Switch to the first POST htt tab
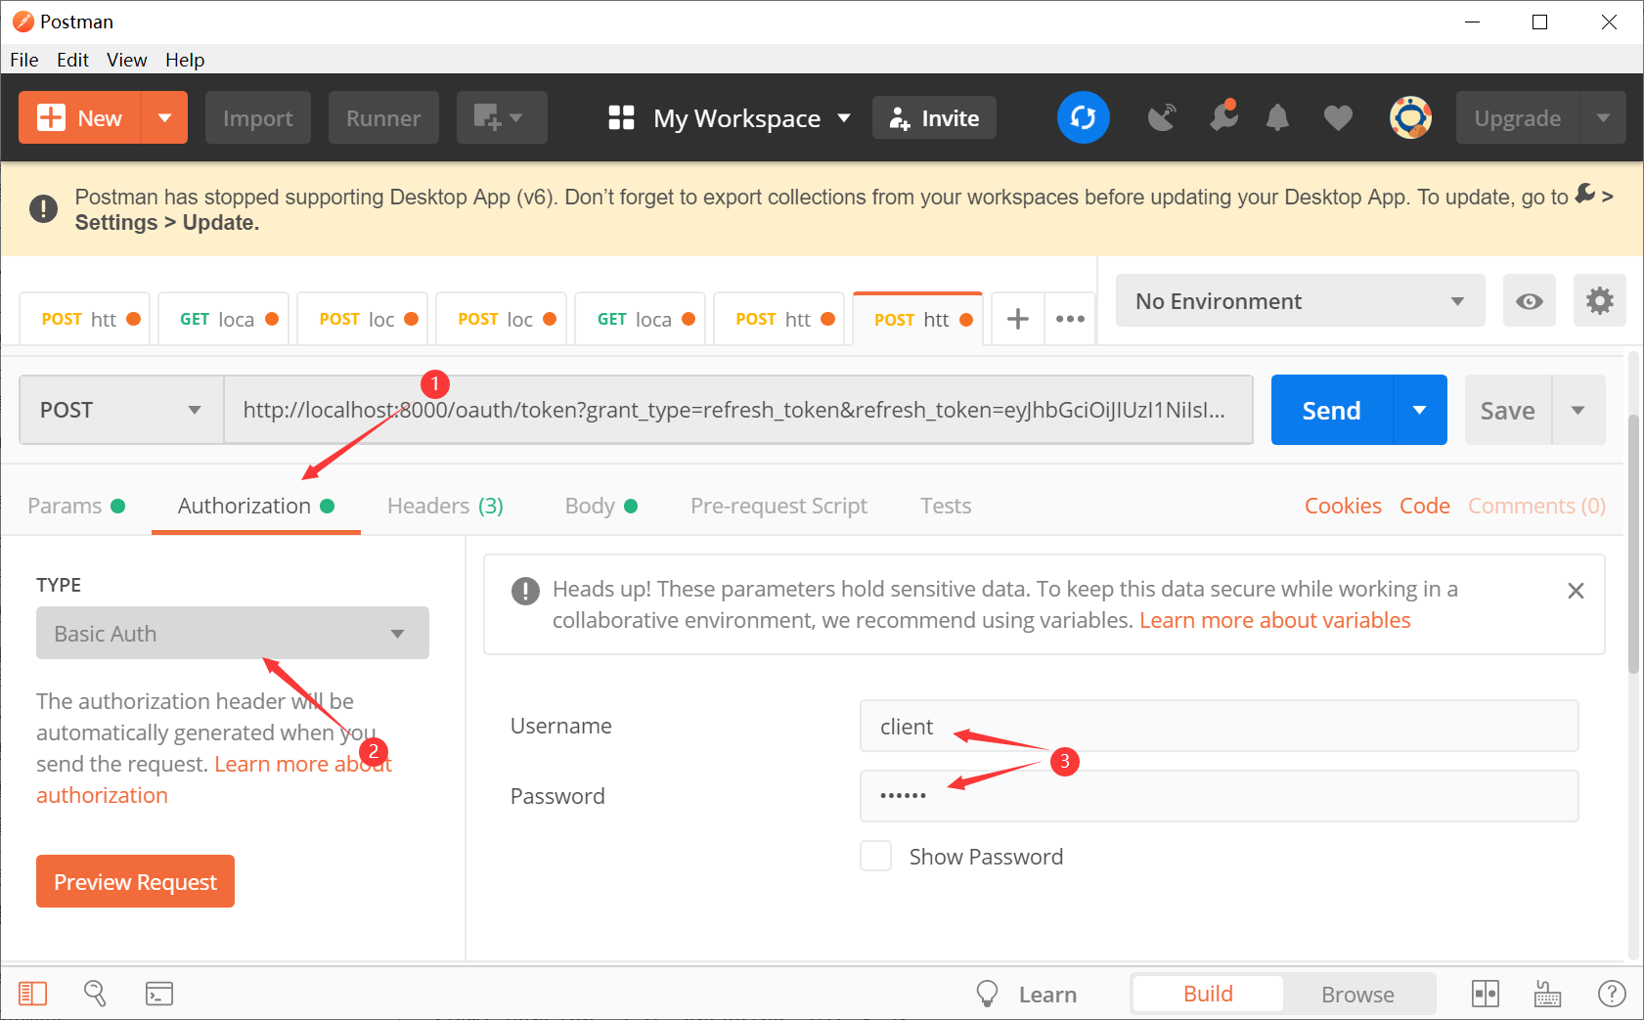 pos(84,319)
